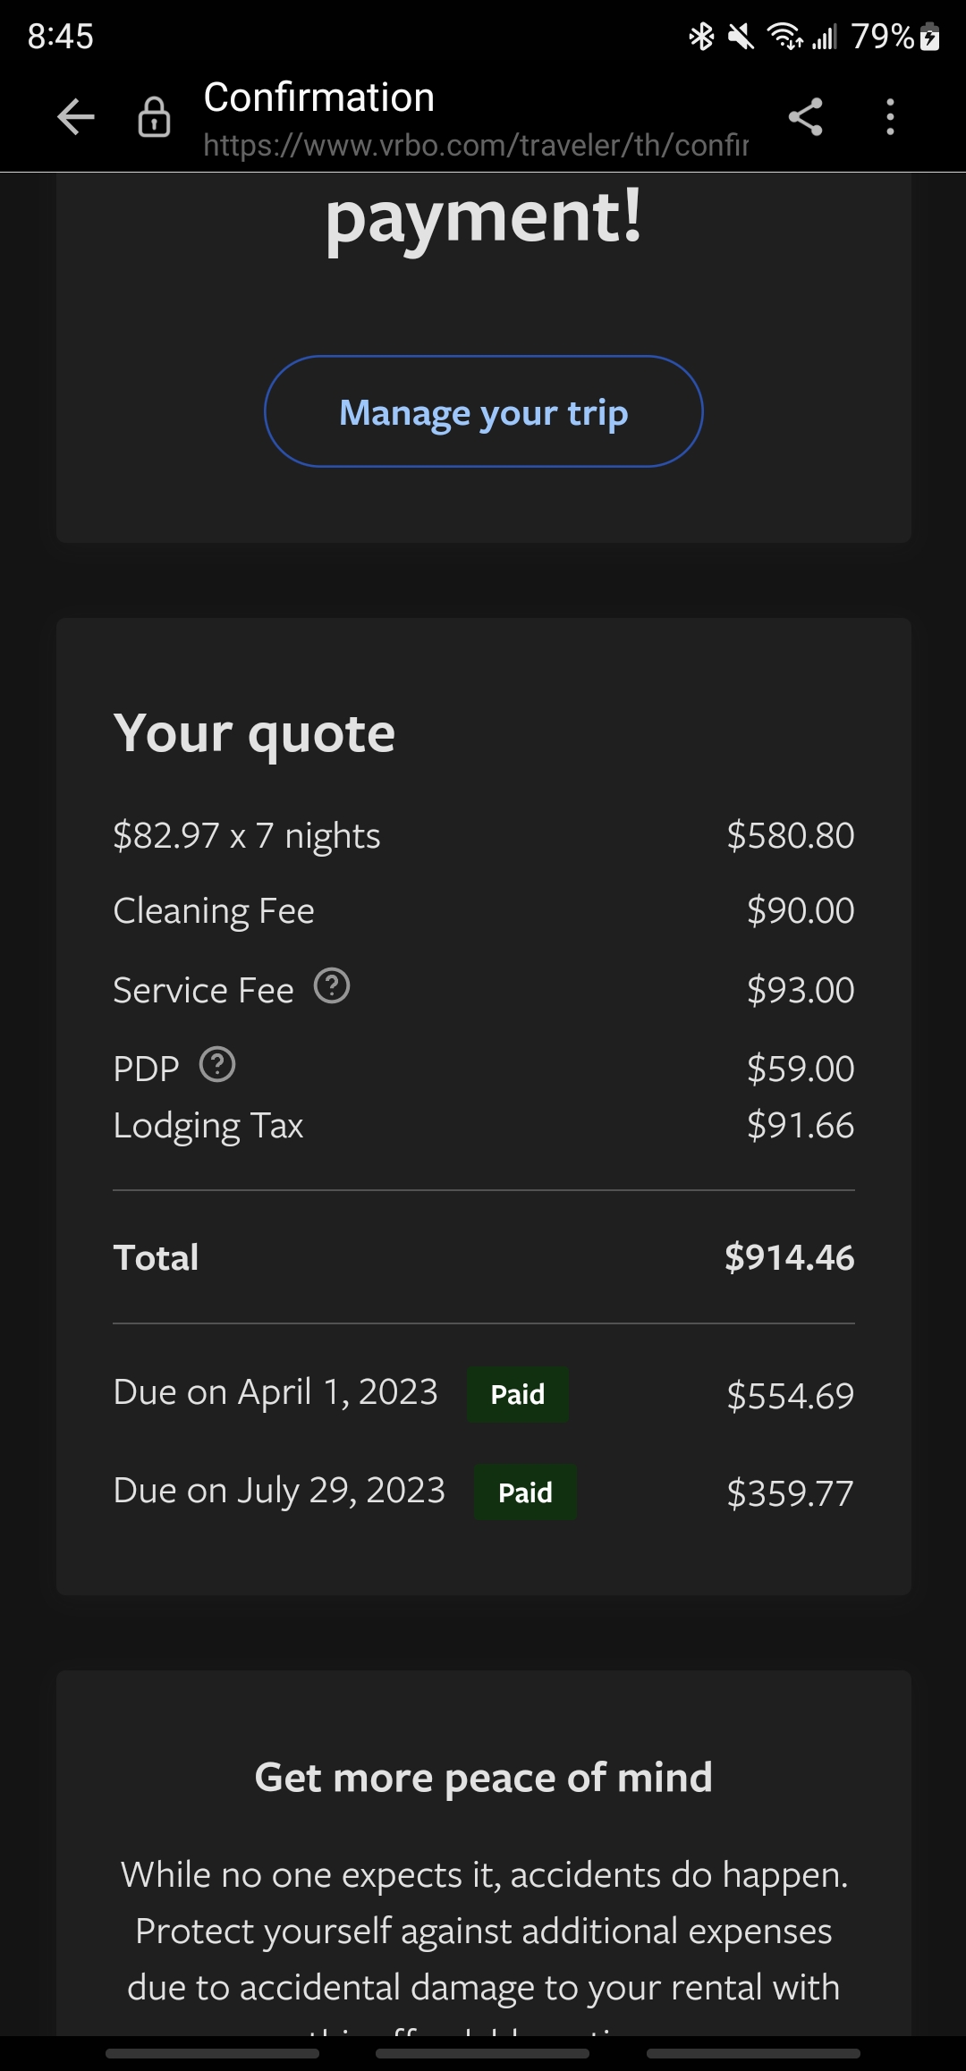
Task: Tap the Cleaning Fee line item
Action: click(x=214, y=911)
